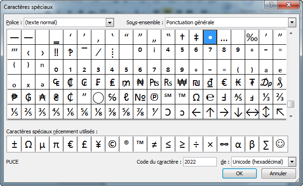Select the sound recording ℗ symbol
The width and height of the screenshot is (303, 186).
pos(154,97)
